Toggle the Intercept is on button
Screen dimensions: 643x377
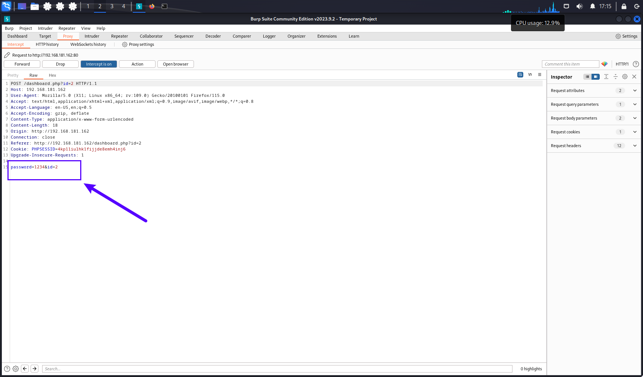click(99, 64)
